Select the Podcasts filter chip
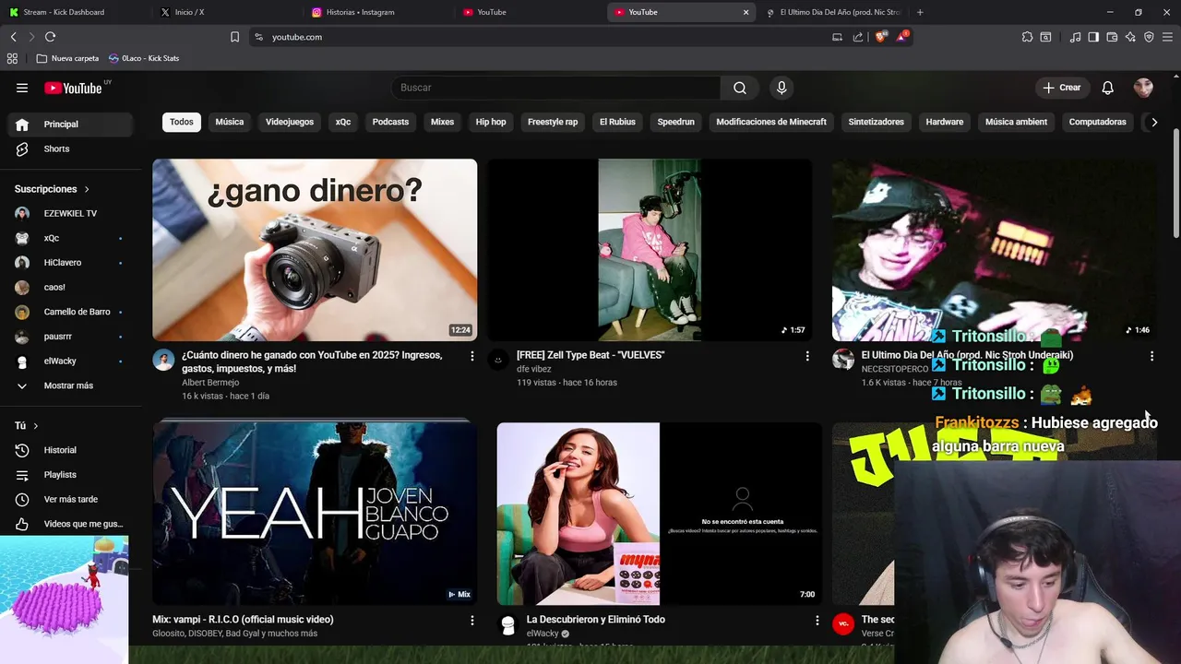1181x664 pixels. 390,122
